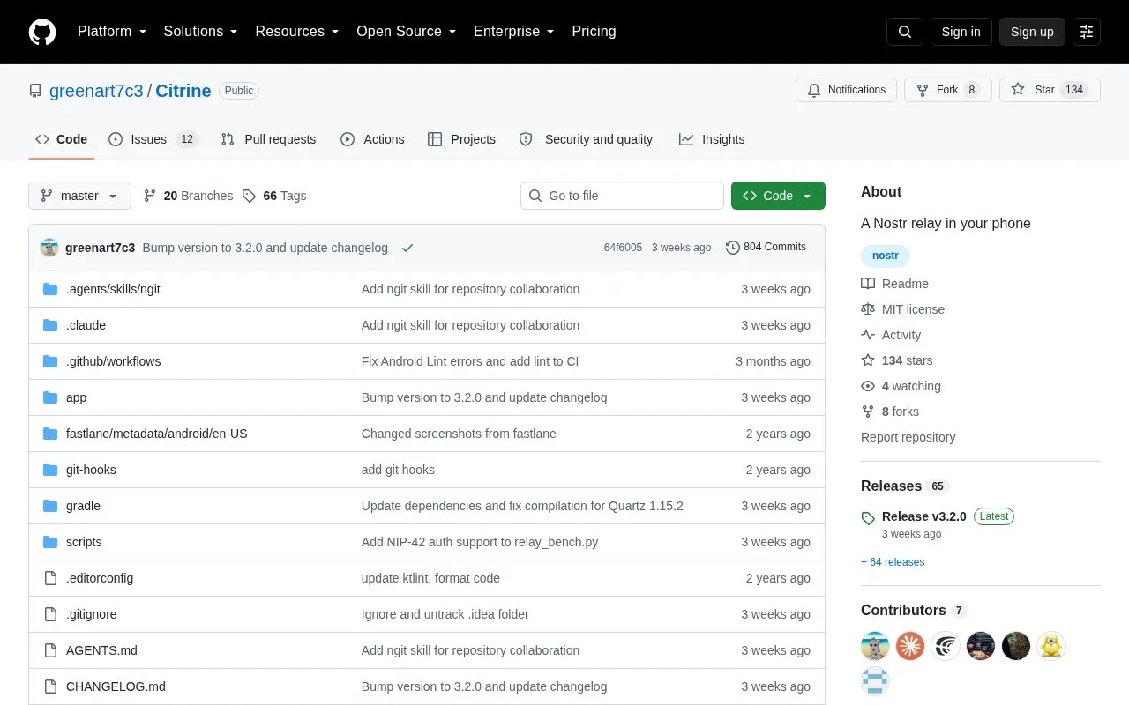Open the first contributor avatar
Image resolution: width=1129 pixels, height=705 pixels.
[875, 646]
